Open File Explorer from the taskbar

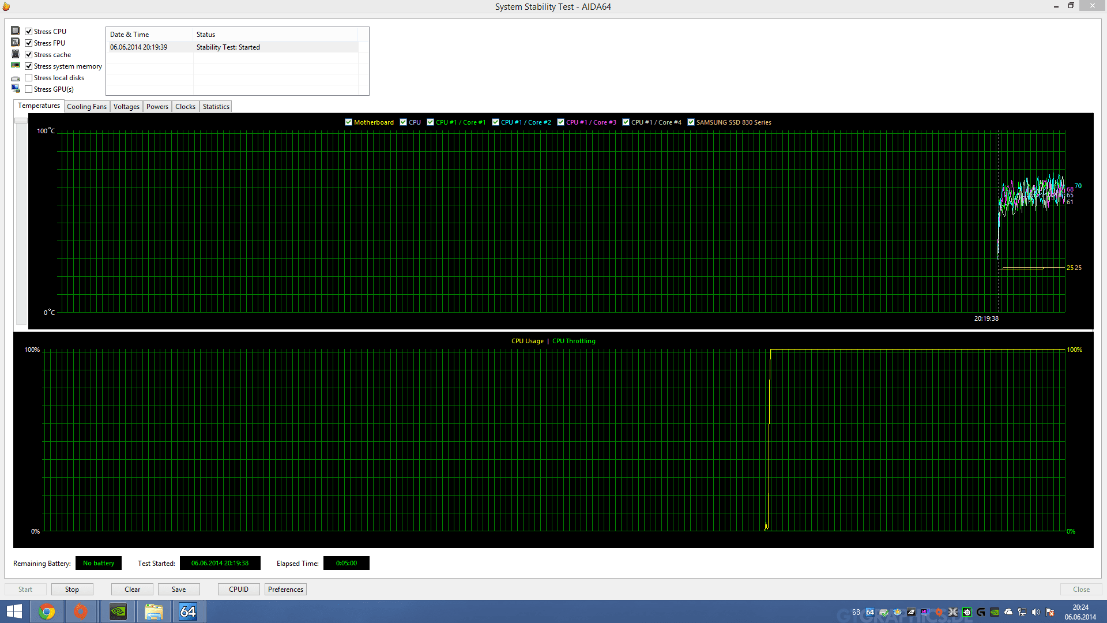pos(153,611)
